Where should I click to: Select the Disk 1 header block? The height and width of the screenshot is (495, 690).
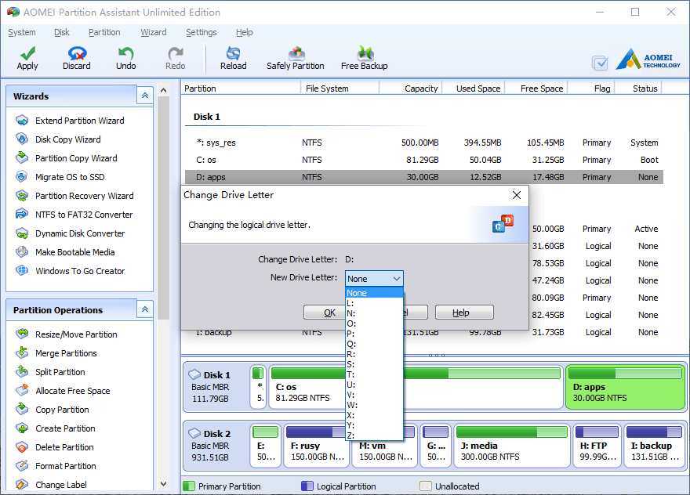point(216,387)
